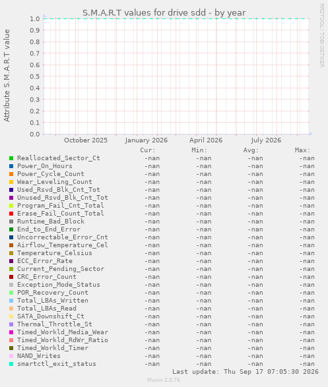
Task: Click the yellow Wear_Leveling_Count legend swatch
Action: pos(11,182)
